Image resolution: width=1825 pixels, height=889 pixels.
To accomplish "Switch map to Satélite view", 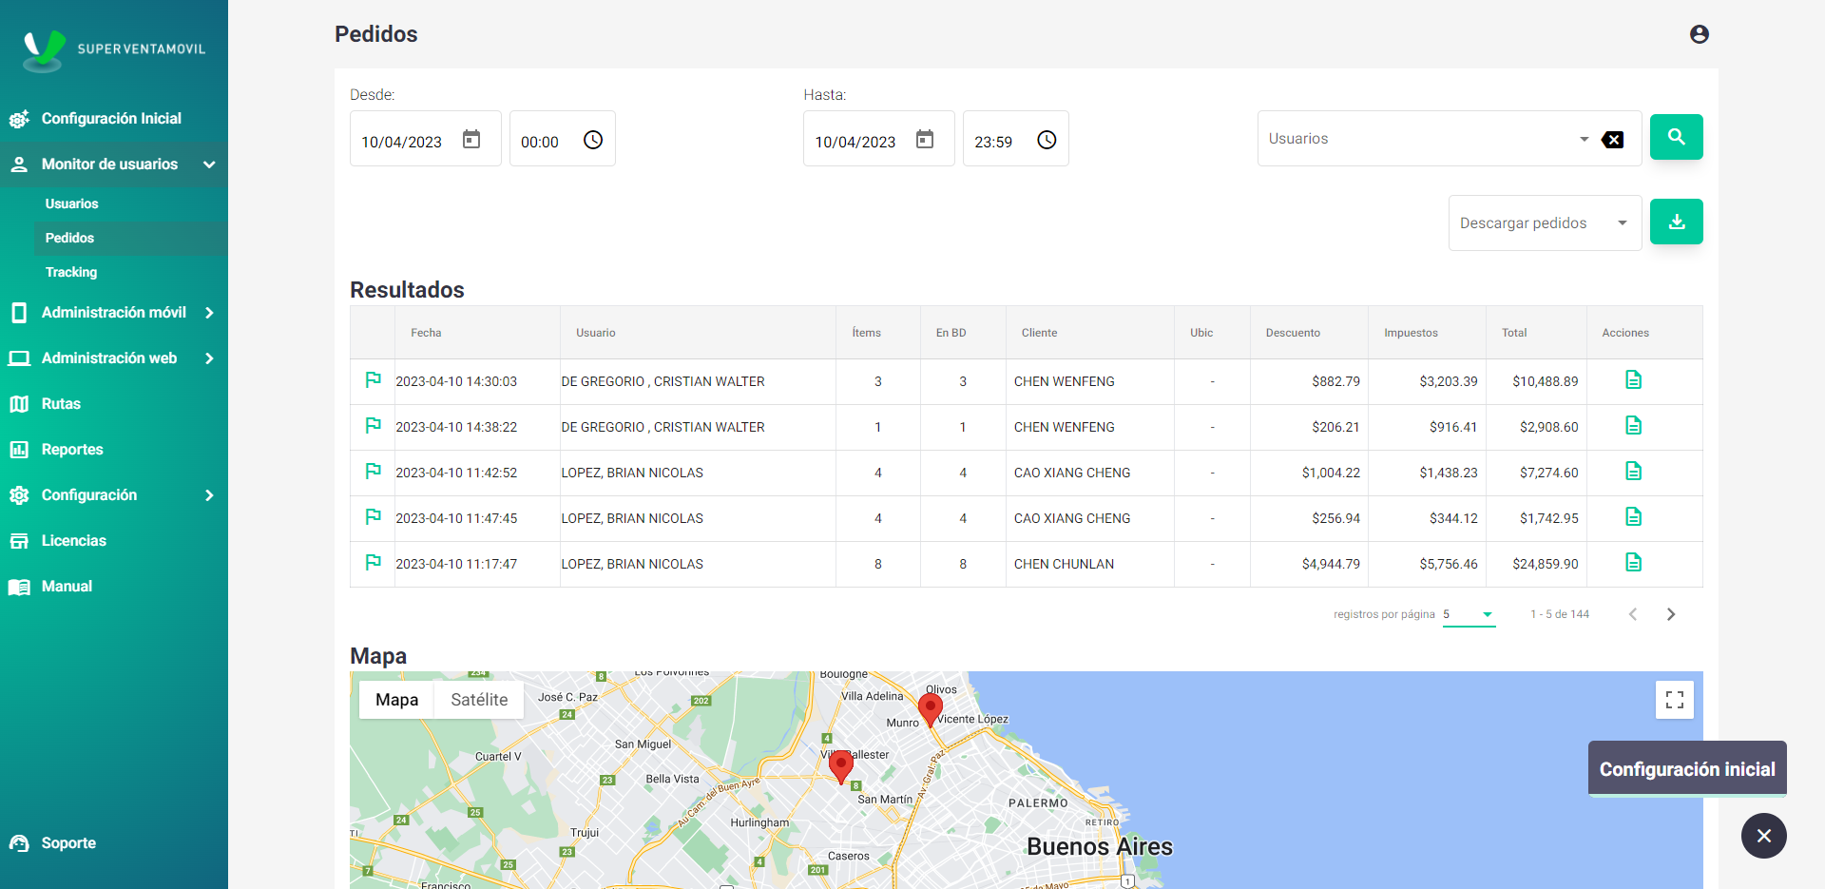I will click(x=479, y=700).
